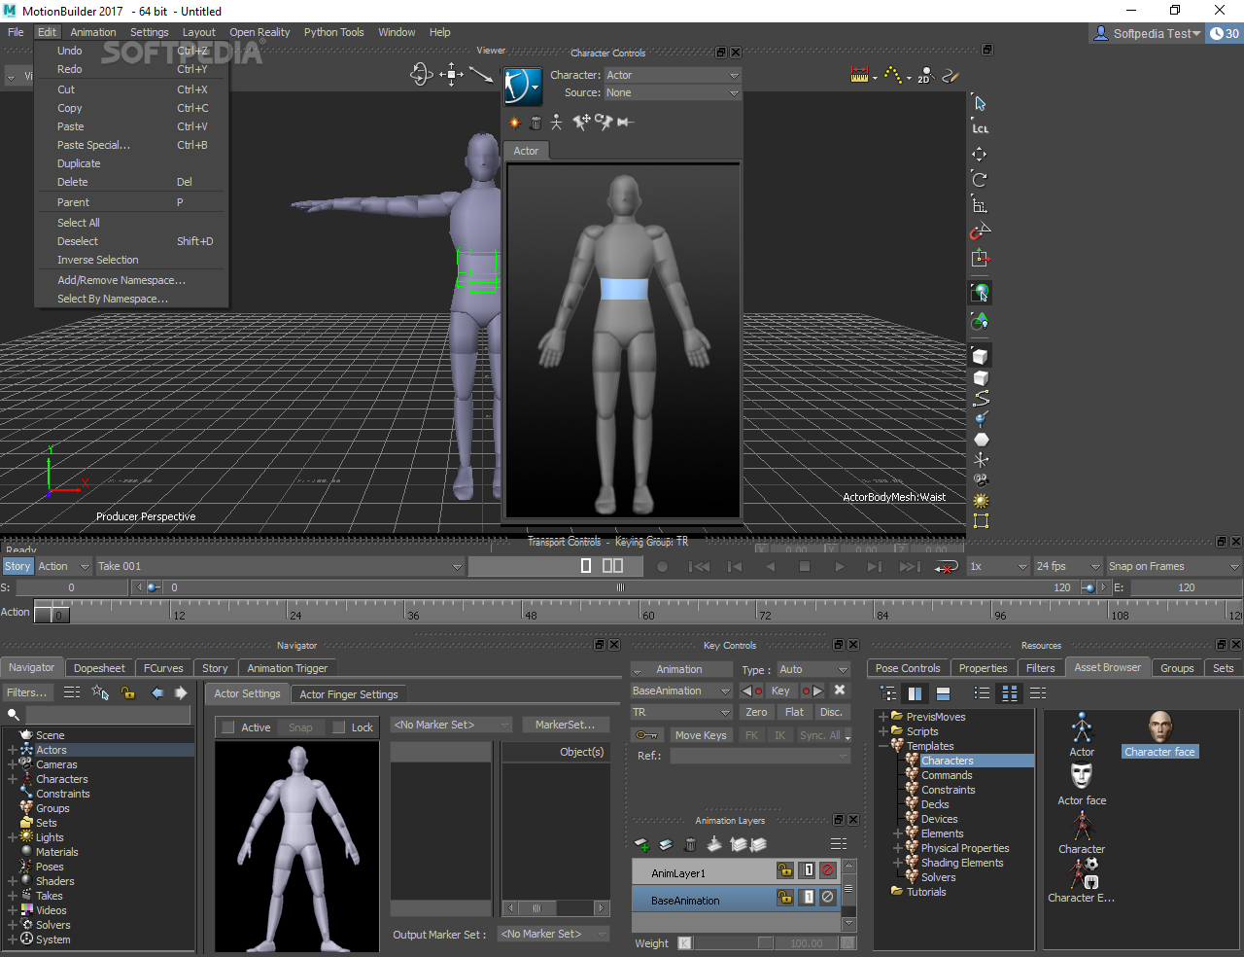Toggle lock on BaseAnimation layer

(x=784, y=898)
